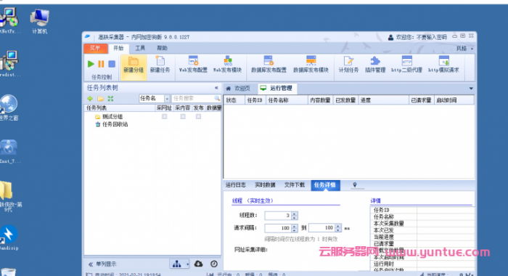Increase second 请求间隔 spinner value
Image resolution: width=508 pixels, height=276 pixels.
[x=338, y=226]
